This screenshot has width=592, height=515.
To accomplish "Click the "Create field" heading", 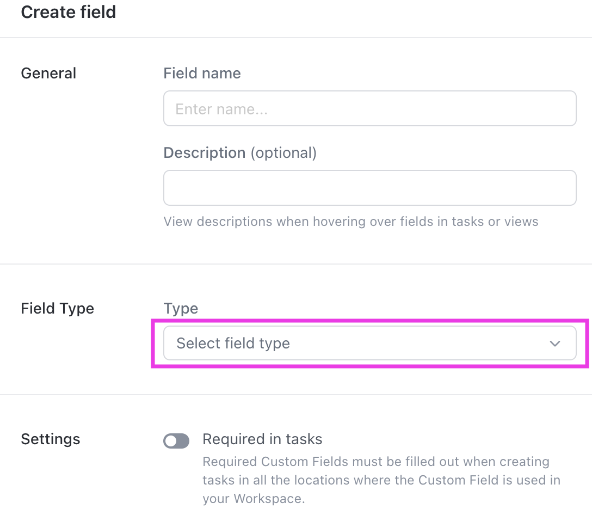I will [69, 12].
